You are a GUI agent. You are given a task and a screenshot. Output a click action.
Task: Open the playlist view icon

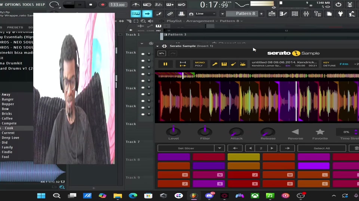[x=272, y=14]
